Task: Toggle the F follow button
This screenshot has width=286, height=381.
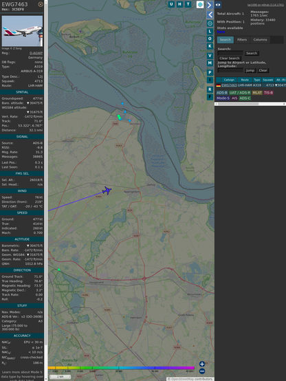Action: [x=210, y=97]
